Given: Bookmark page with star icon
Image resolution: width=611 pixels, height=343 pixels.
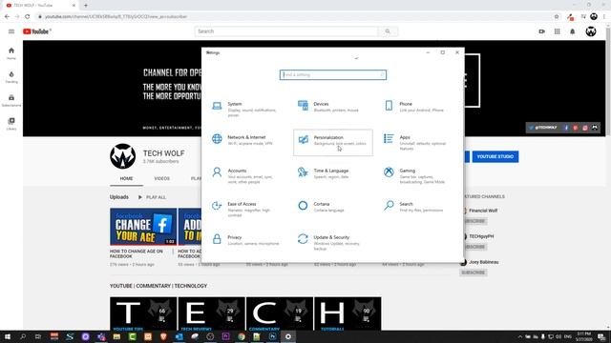Looking at the screenshot, I should 557,17.
